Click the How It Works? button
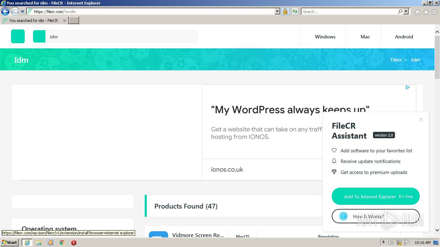 tap(376, 216)
